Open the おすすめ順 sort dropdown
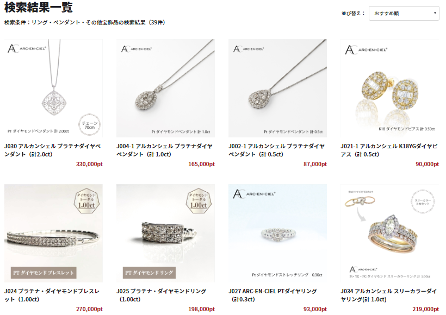446x315 pixels. pyautogui.click(x=404, y=14)
